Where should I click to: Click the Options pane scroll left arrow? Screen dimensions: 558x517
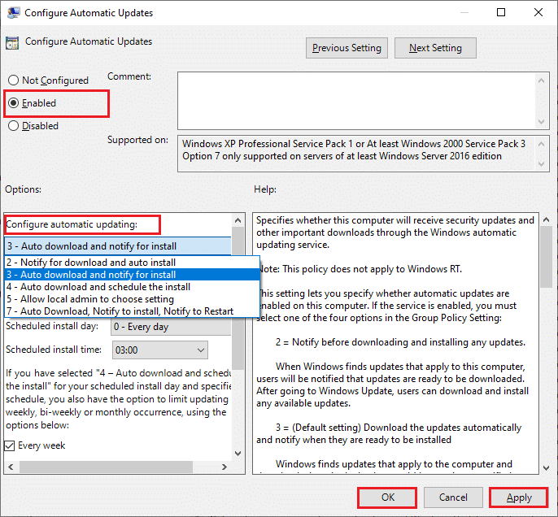coord(11,467)
